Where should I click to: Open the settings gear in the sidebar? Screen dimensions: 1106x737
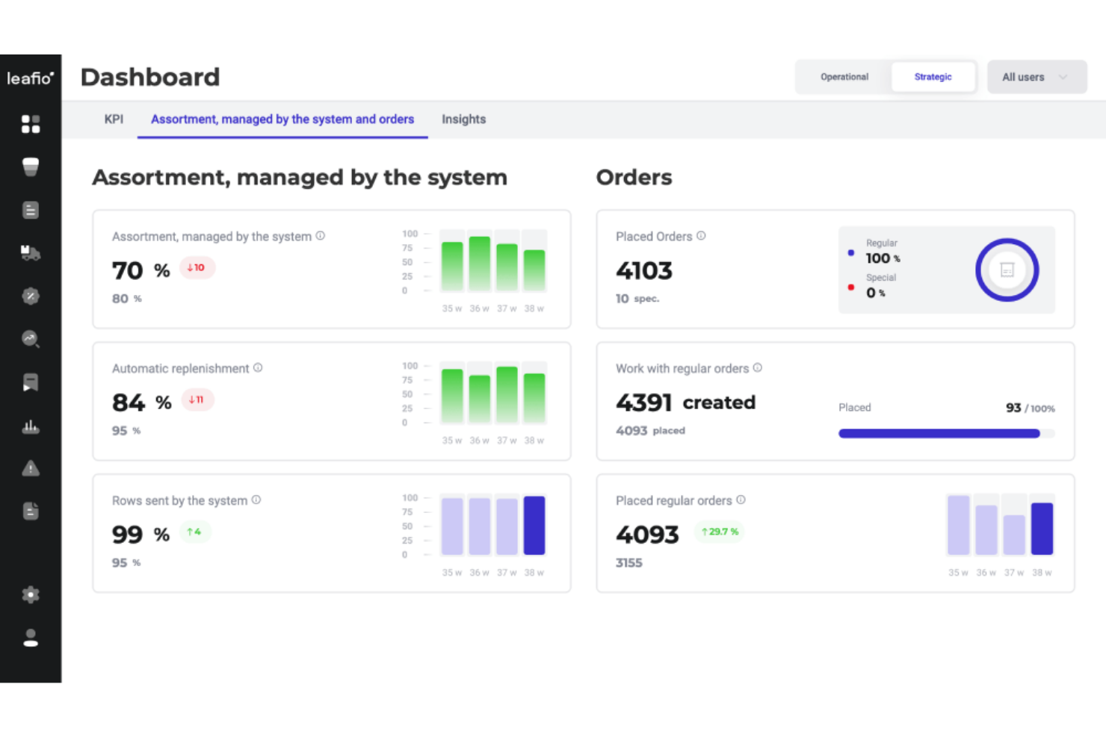click(31, 594)
